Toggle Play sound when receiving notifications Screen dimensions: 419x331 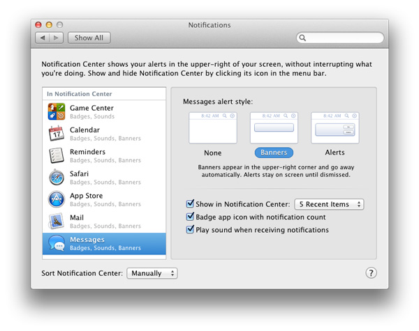(190, 229)
